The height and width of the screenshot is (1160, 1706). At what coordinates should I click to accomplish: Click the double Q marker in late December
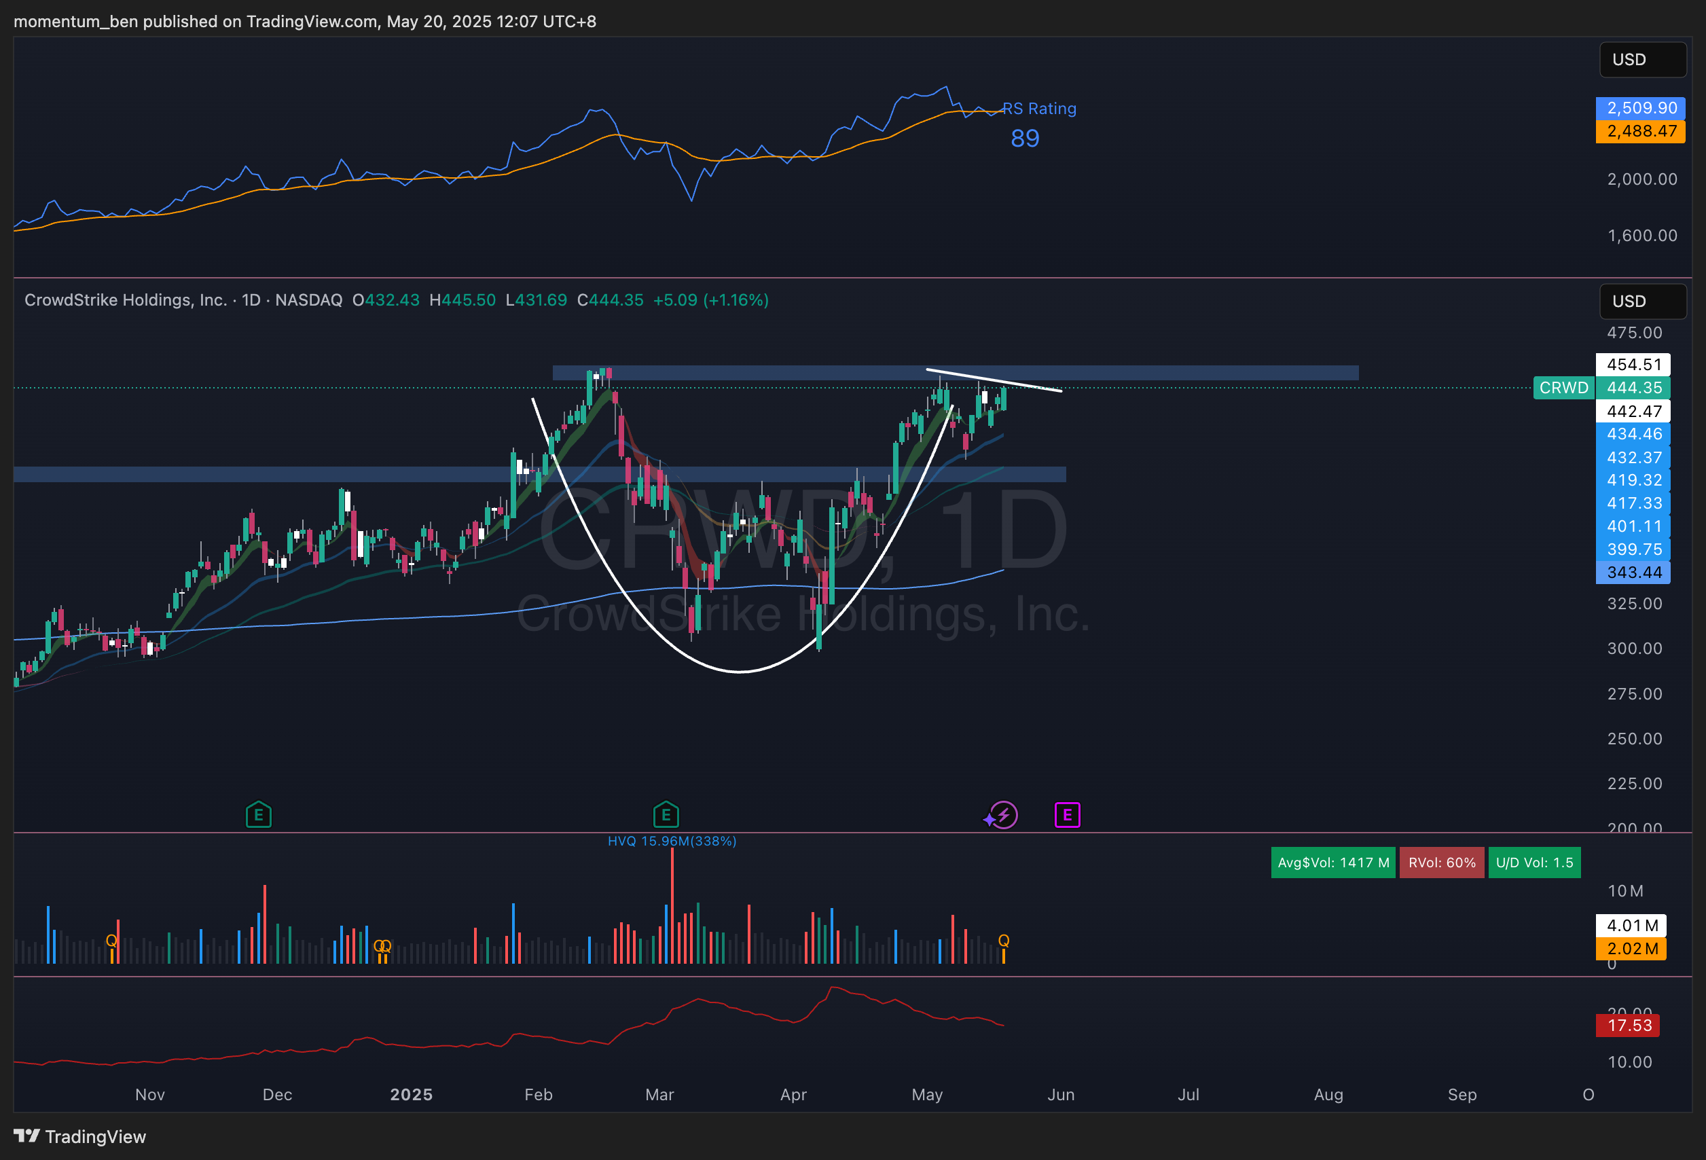click(382, 945)
